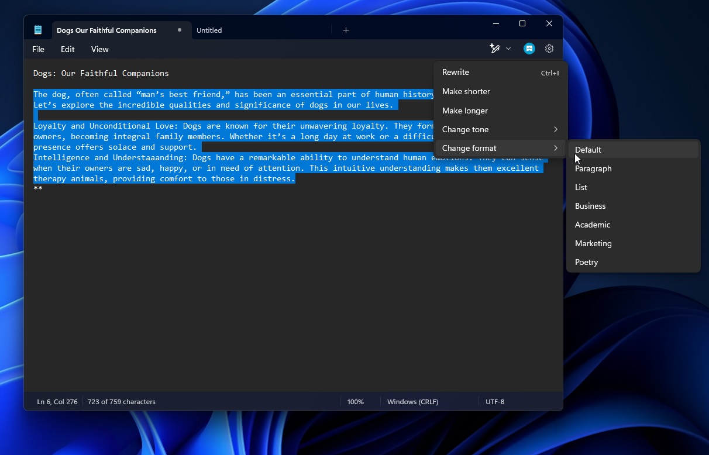Expand the rewrite options chevron

click(x=508, y=49)
